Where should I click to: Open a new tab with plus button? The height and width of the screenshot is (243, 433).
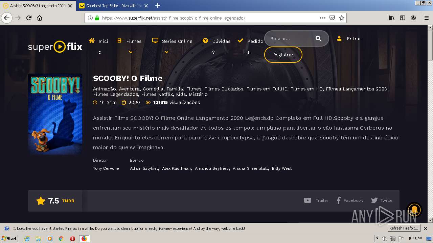pyautogui.click(x=158, y=5)
